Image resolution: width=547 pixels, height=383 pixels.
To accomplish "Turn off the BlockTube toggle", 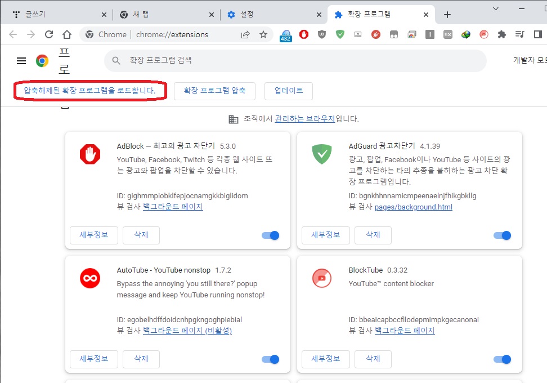I will click(503, 359).
